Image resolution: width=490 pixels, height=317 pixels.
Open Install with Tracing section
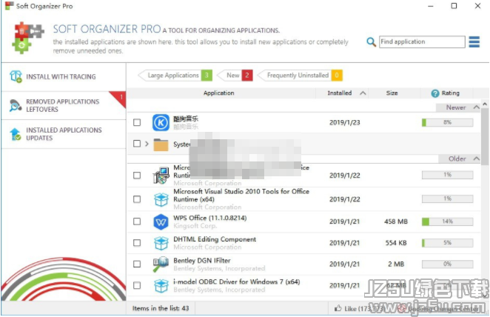tap(64, 77)
